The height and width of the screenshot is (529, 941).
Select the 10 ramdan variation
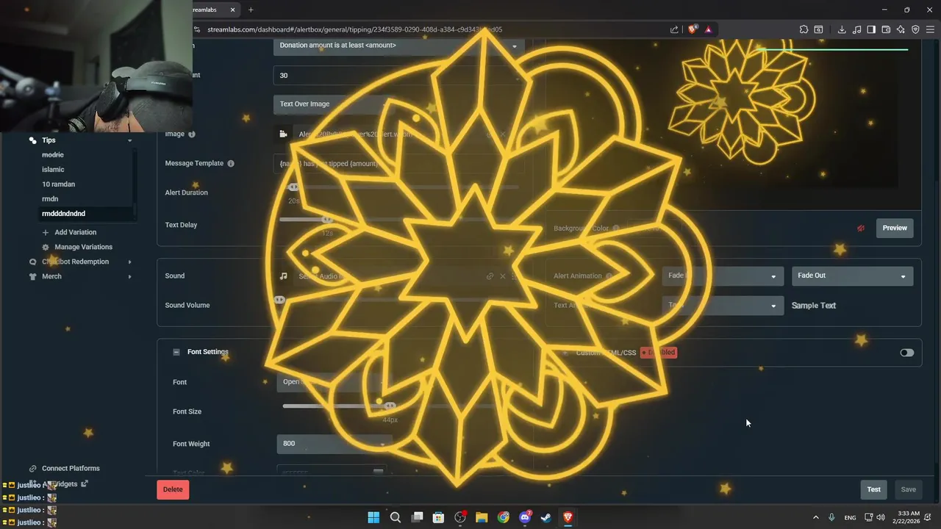click(x=58, y=184)
